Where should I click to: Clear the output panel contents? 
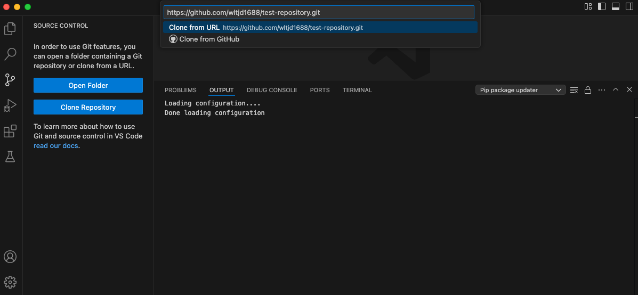click(574, 90)
